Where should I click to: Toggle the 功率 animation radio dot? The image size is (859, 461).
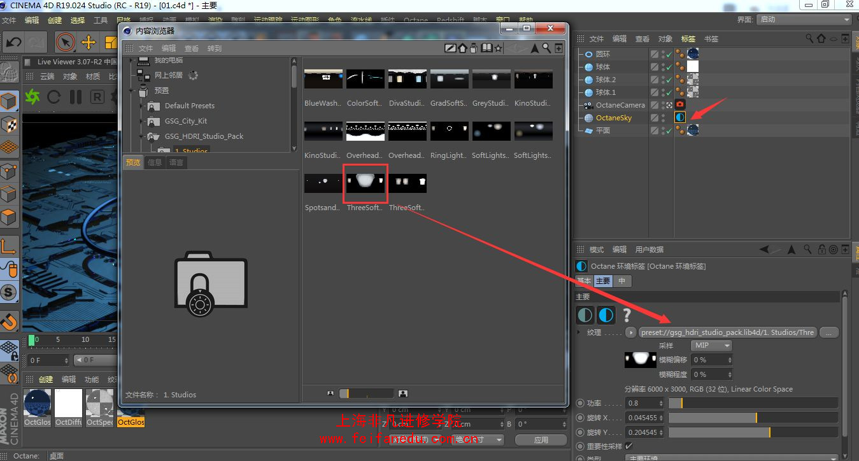point(579,403)
